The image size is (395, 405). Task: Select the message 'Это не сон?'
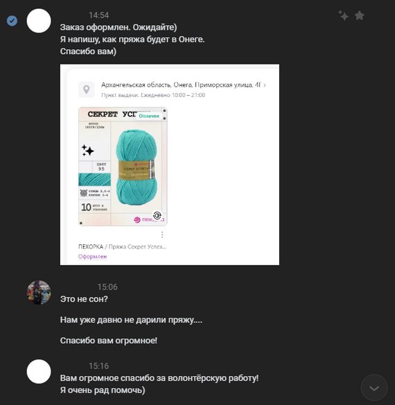pos(84,299)
